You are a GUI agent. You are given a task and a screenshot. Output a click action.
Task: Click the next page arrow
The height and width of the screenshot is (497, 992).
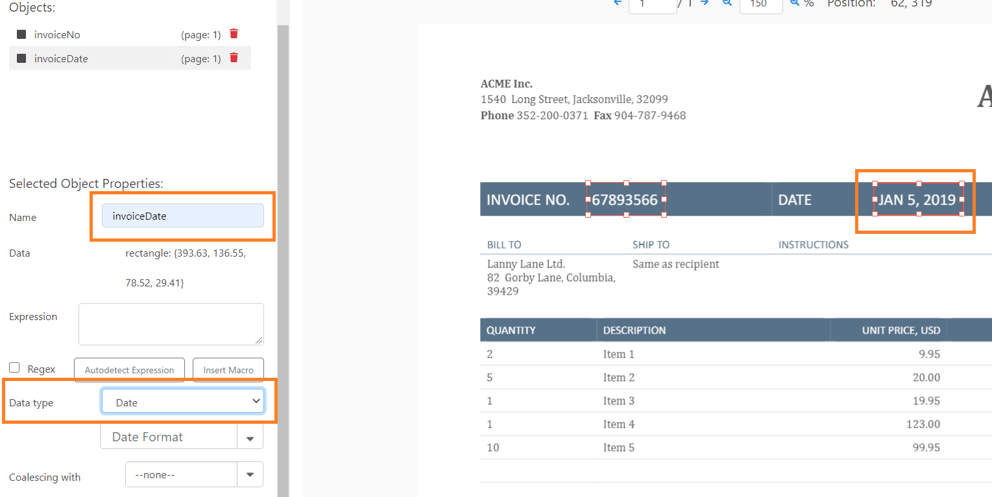705,4
